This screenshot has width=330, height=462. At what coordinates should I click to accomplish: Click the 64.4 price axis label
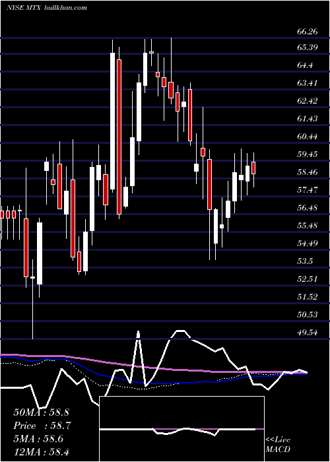305,65
